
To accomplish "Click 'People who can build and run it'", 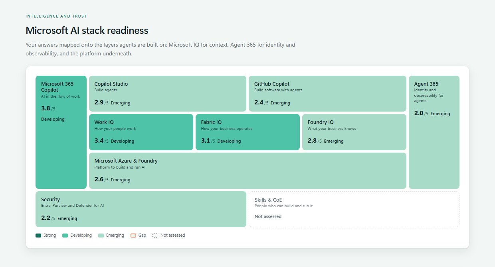I will (x=284, y=206).
